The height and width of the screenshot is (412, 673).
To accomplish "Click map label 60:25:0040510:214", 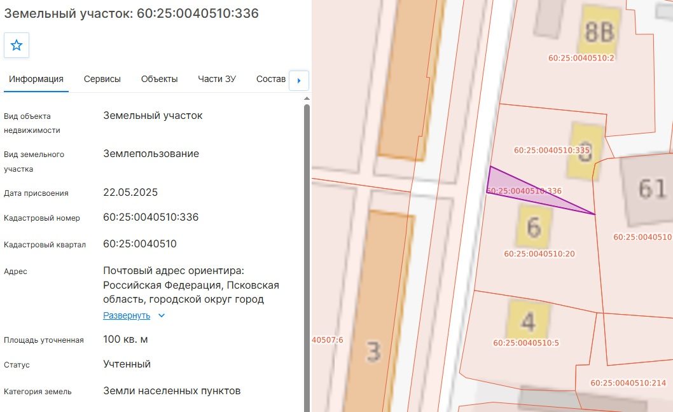I will click(x=628, y=383).
